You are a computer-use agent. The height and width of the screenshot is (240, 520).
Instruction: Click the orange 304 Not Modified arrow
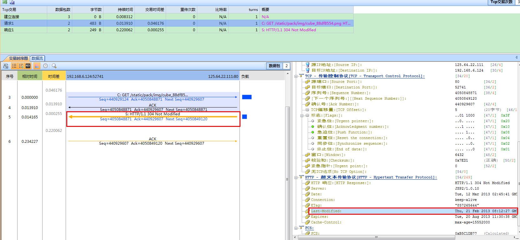[x=153, y=117]
